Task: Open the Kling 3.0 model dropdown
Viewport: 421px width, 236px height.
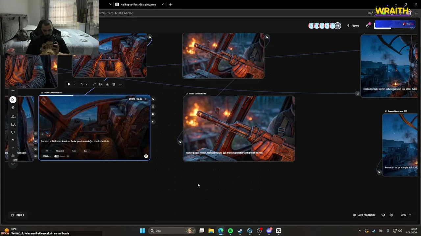Action: coord(61,151)
